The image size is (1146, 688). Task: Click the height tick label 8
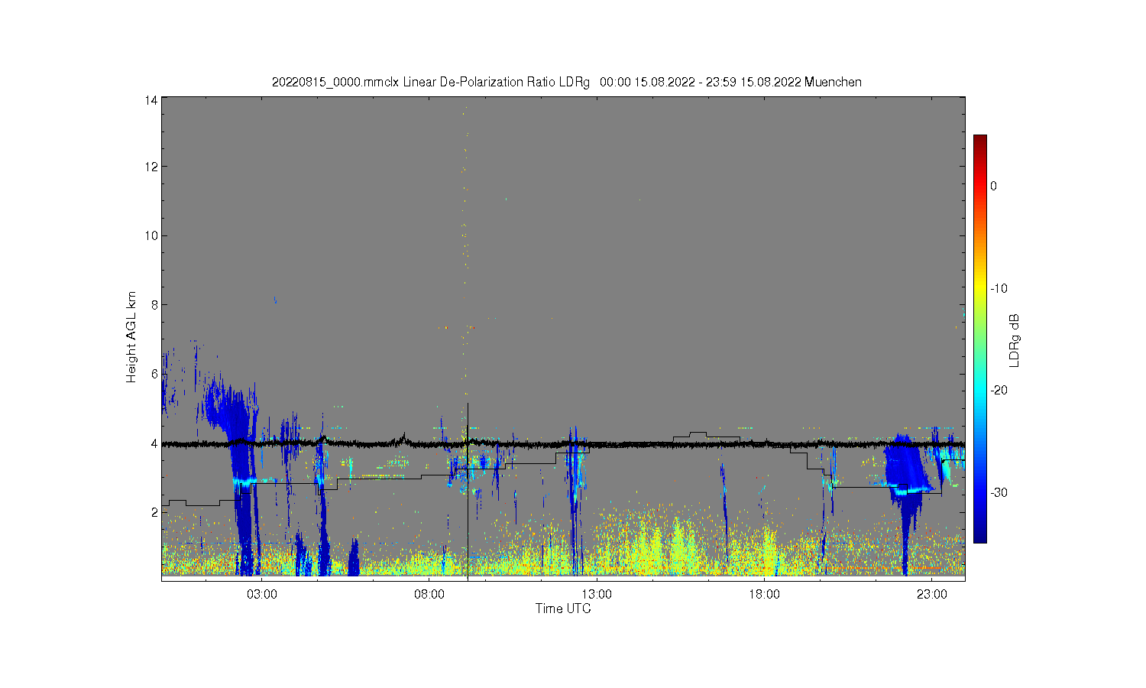[x=154, y=304]
